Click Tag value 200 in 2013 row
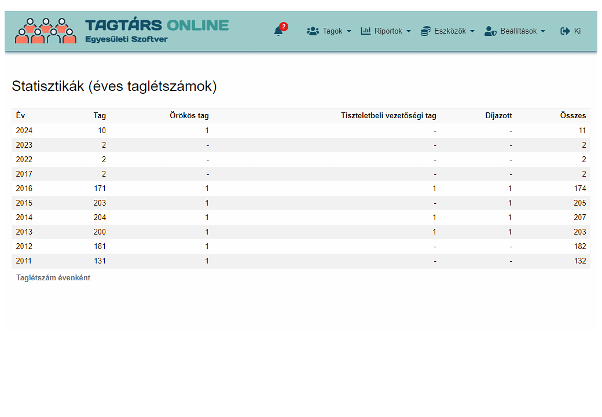 click(100, 232)
